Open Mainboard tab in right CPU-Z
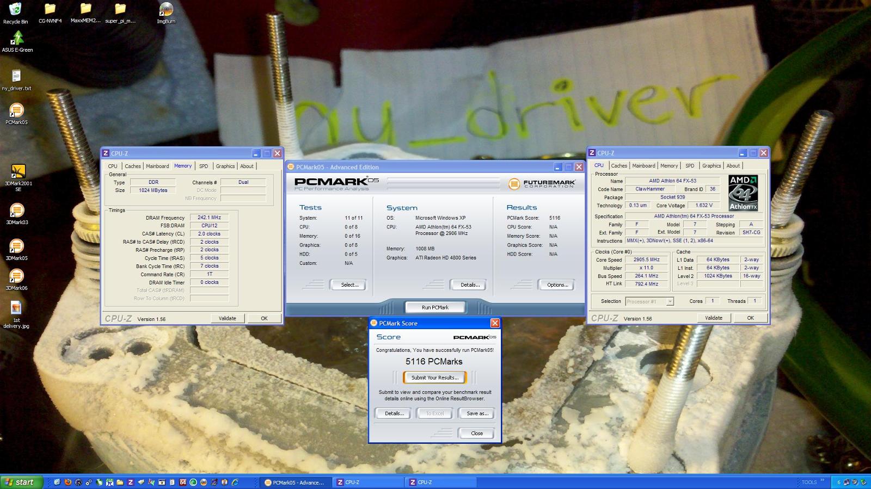This screenshot has width=871, height=489. point(643,165)
